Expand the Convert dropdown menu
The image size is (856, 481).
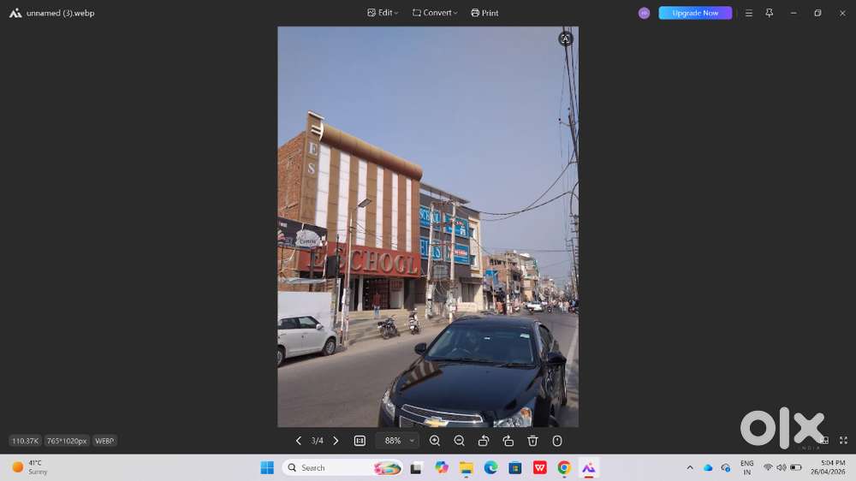(435, 13)
